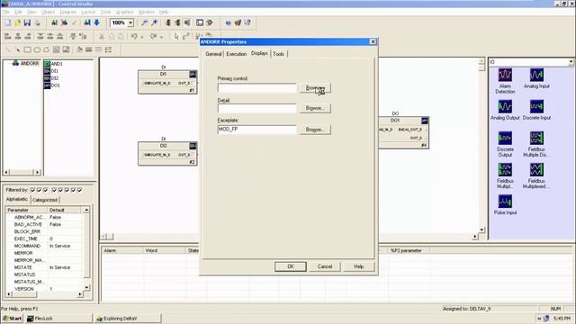Toggle the third Filtered by checkbox

(x=46, y=190)
